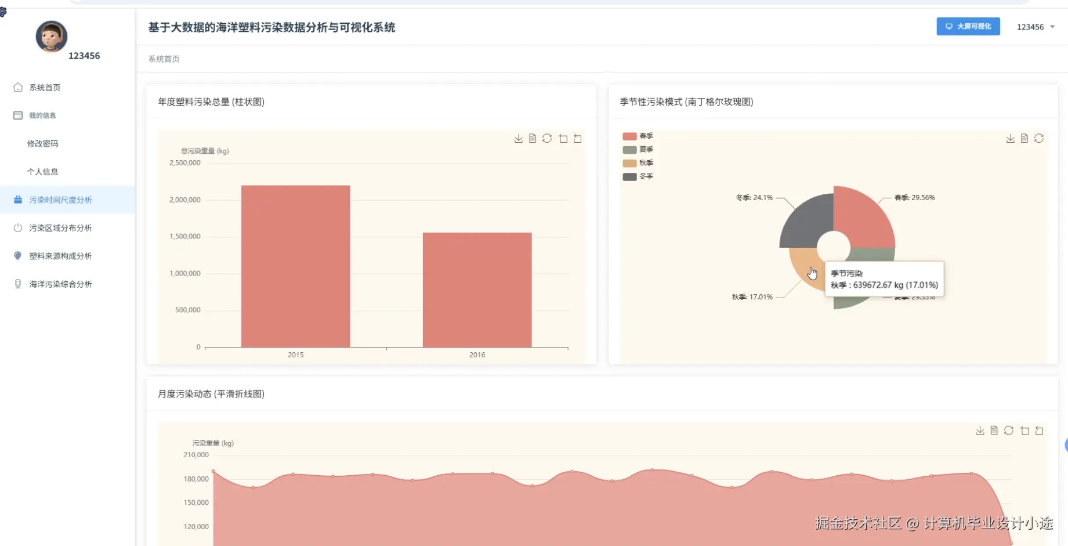Screen dimensions: 1068x546
Task: Refresh the annual pollution bar chart
Action: point(547,138)
